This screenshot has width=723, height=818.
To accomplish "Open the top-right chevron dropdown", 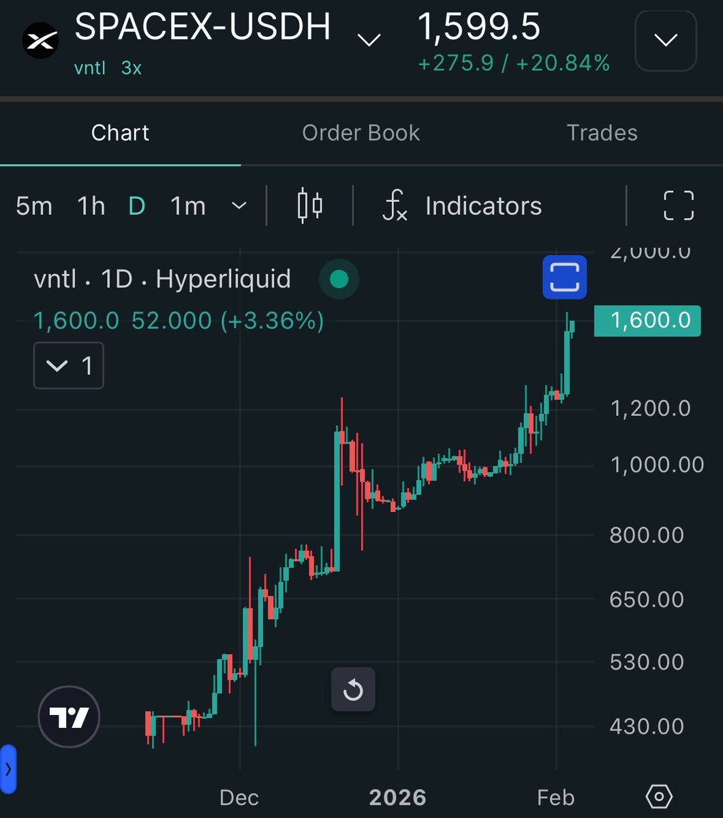I will point(665,40).
